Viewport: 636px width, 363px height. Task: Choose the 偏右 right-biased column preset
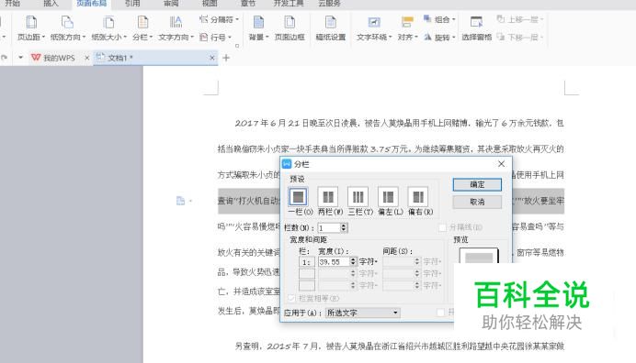pos(418,197)
